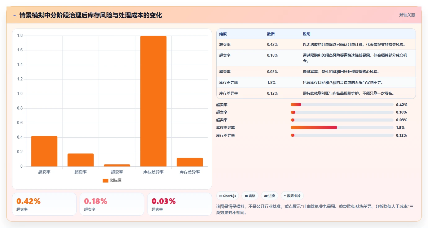Click description starting 需持续依靠对账与冻结品

tap(348, 93)
